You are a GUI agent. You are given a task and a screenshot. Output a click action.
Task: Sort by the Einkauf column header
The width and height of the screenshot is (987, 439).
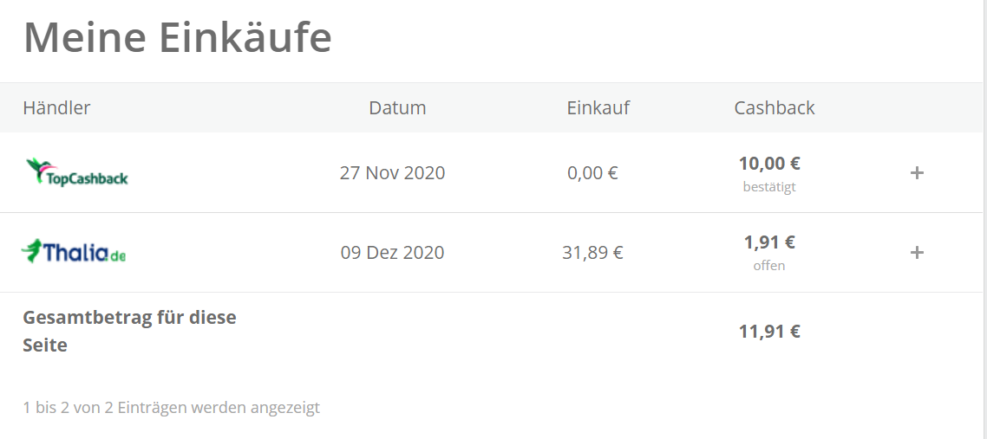[x=598, y=107]
